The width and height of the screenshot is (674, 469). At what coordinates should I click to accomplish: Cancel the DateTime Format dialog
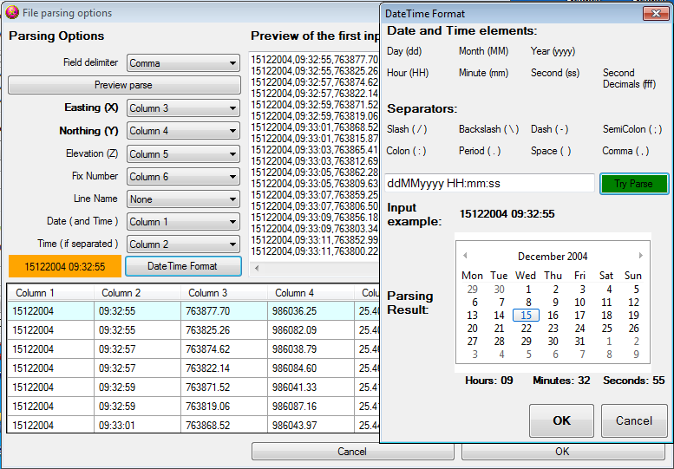tap(634, 420)
